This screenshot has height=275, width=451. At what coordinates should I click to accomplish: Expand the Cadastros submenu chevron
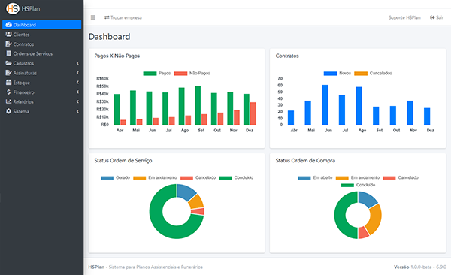click(x=77, y=63)
